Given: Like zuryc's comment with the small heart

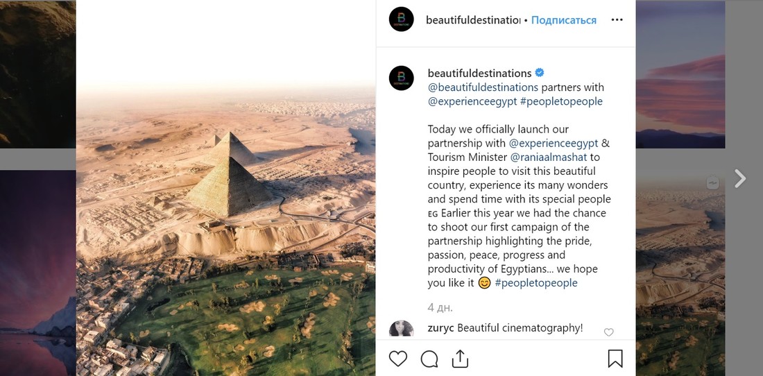Looking at the screenshot, I should pyautogui.click(x=609, y=332).
